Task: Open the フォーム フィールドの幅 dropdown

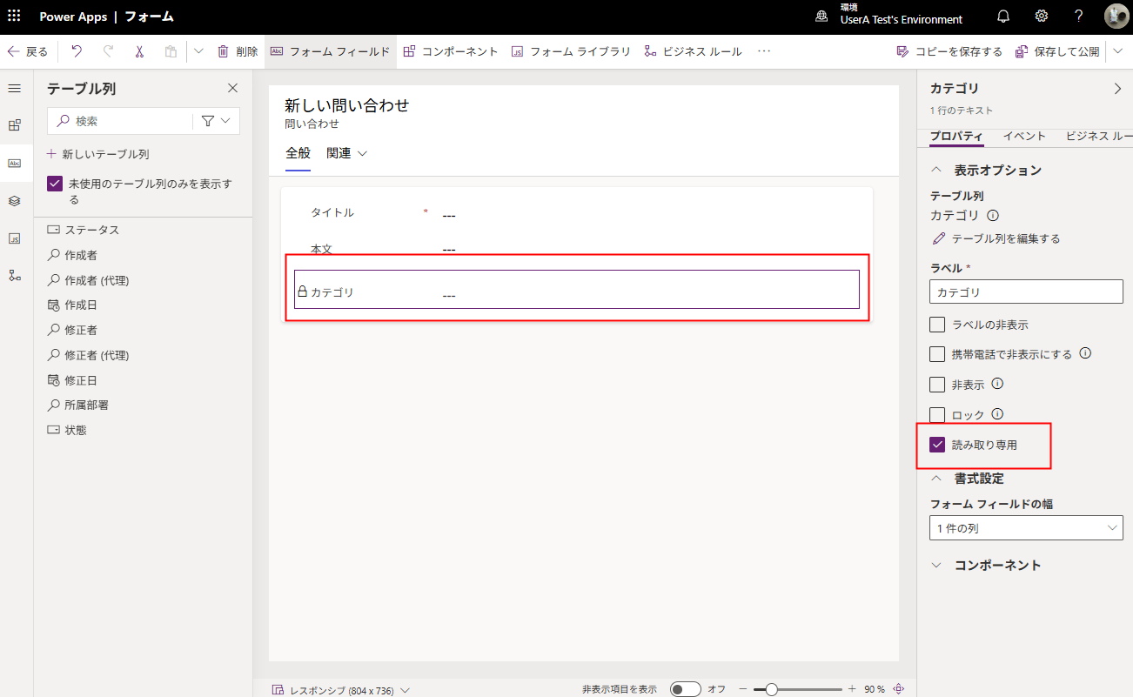Action: point(1026,528)
